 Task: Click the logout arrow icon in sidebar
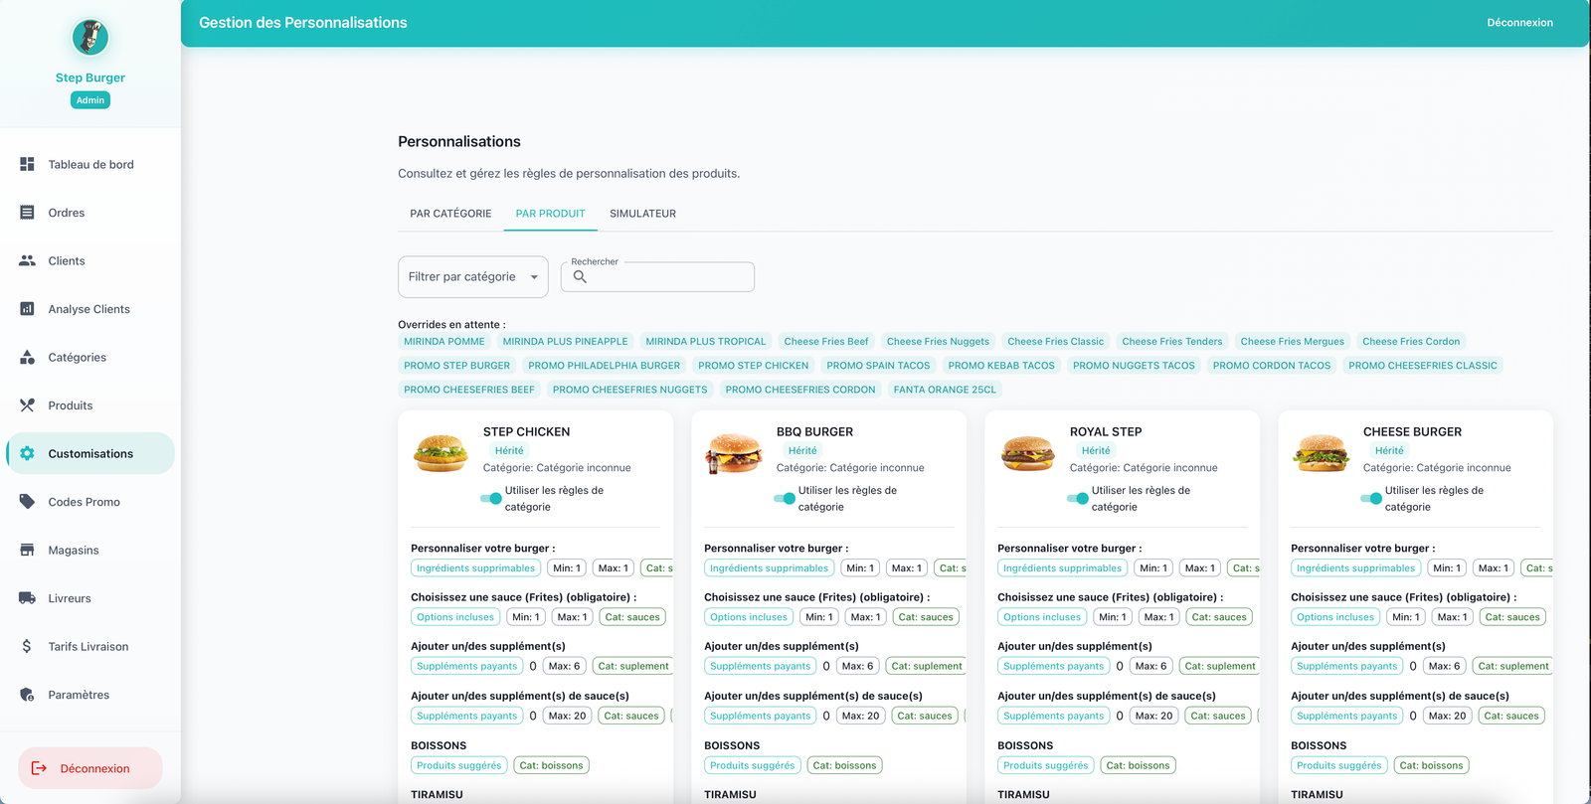40,768
